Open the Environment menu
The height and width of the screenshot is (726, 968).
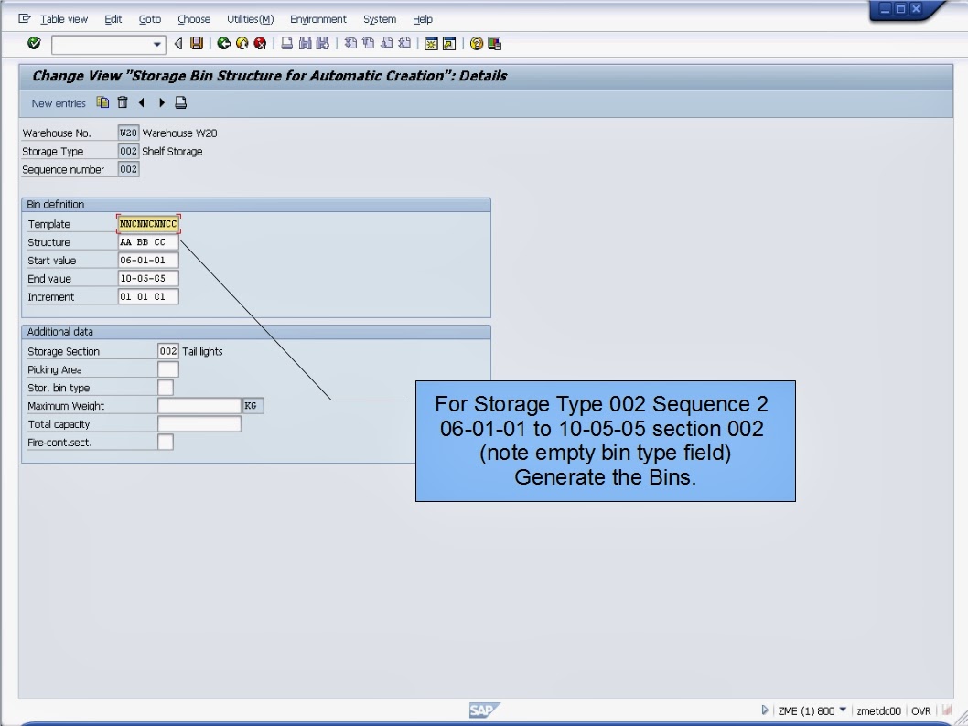(317, 18)
